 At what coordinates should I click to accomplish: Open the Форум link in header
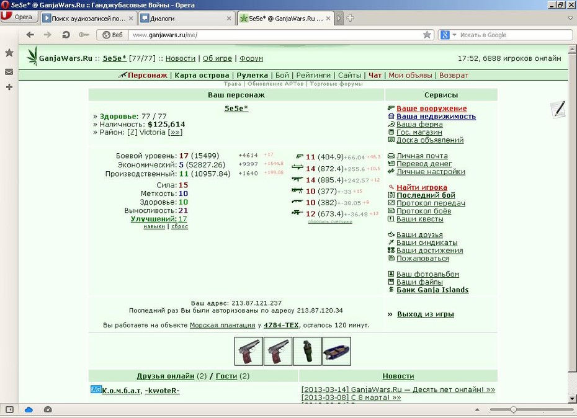[251, 58]
